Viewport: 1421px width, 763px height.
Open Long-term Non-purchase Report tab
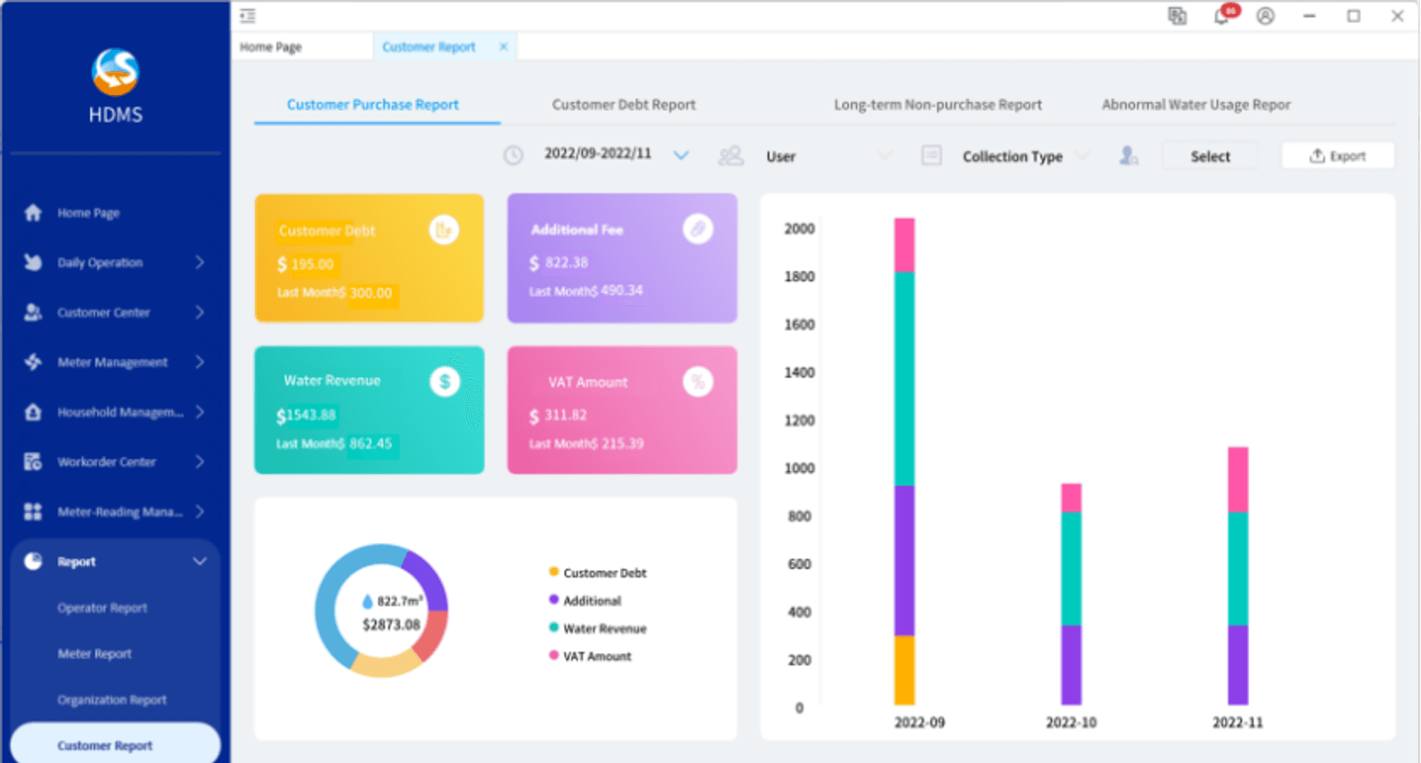[x=938, y=105]
